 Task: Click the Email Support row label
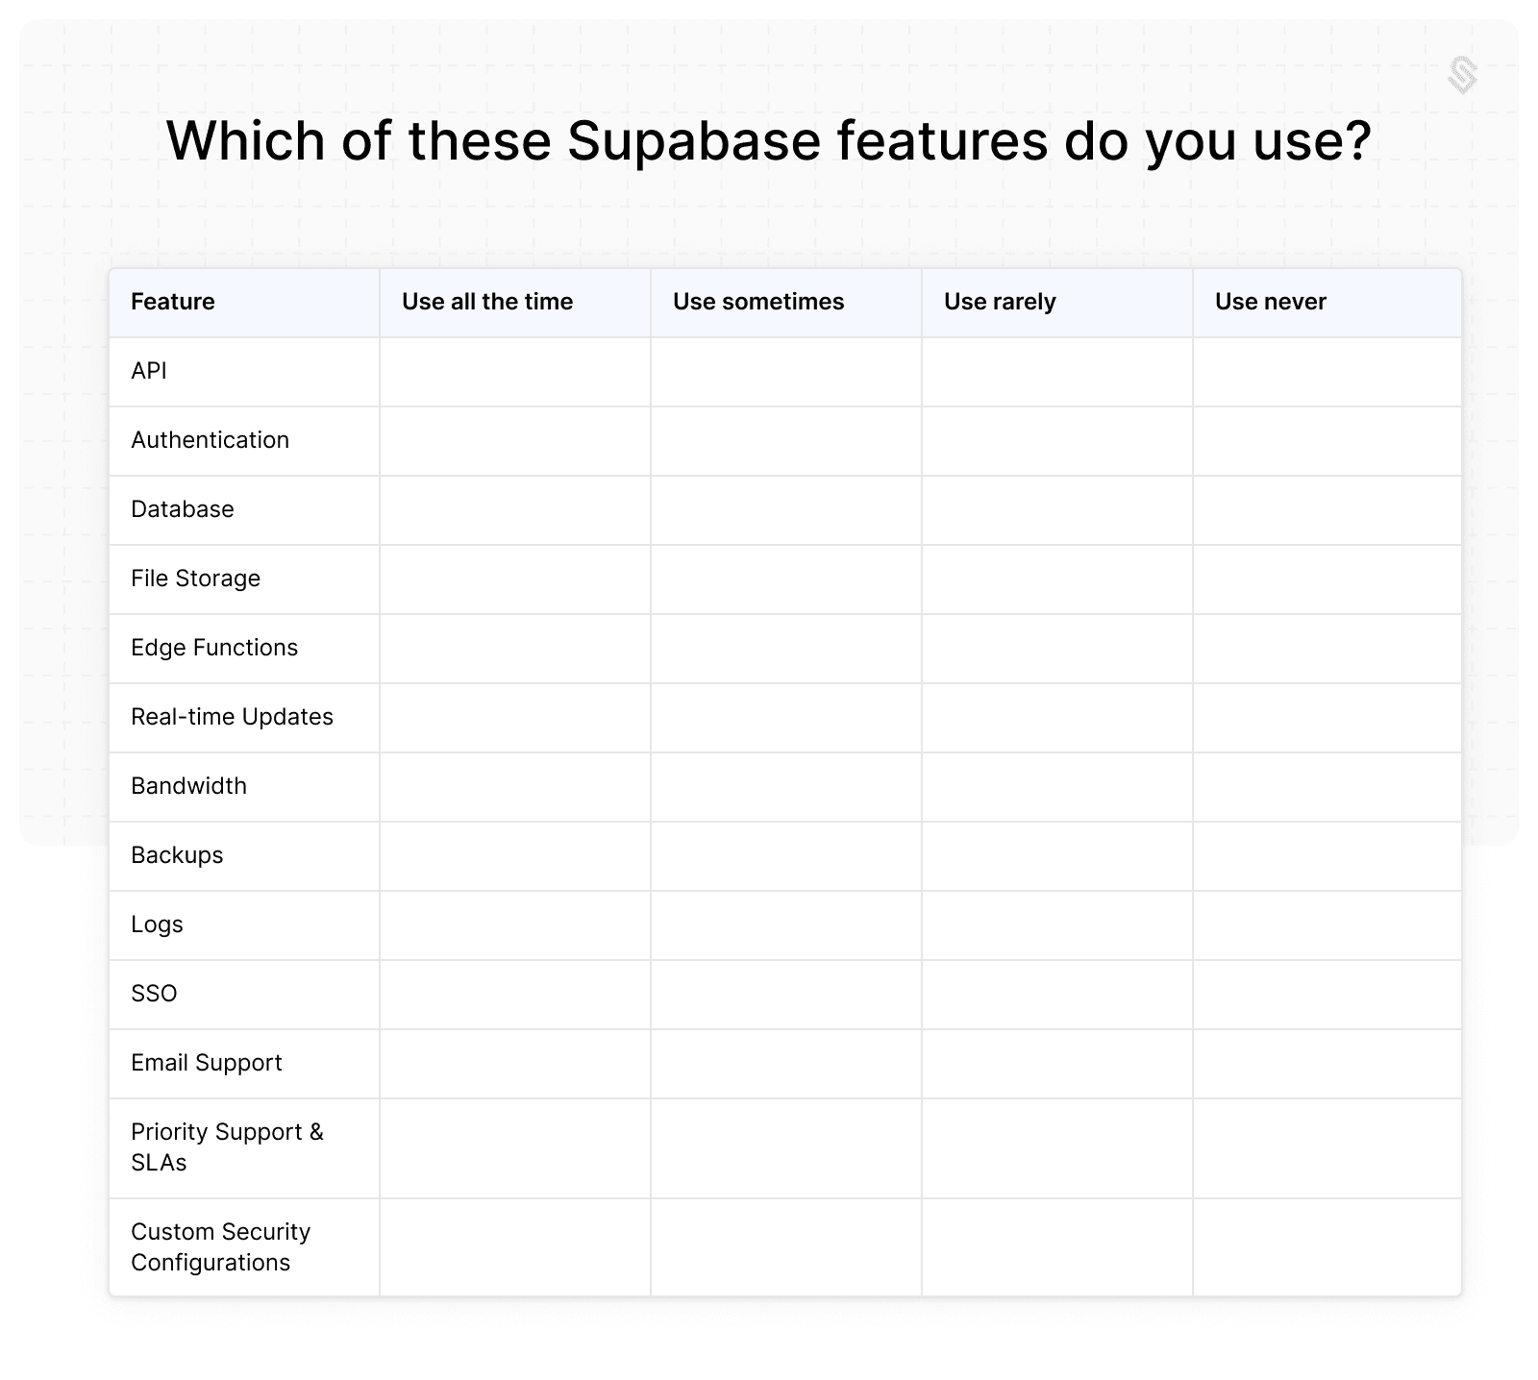pyautogui.click(x=207, y=1063)
